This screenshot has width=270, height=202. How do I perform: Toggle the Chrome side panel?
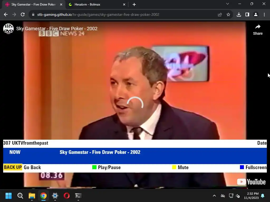point(247,15)
